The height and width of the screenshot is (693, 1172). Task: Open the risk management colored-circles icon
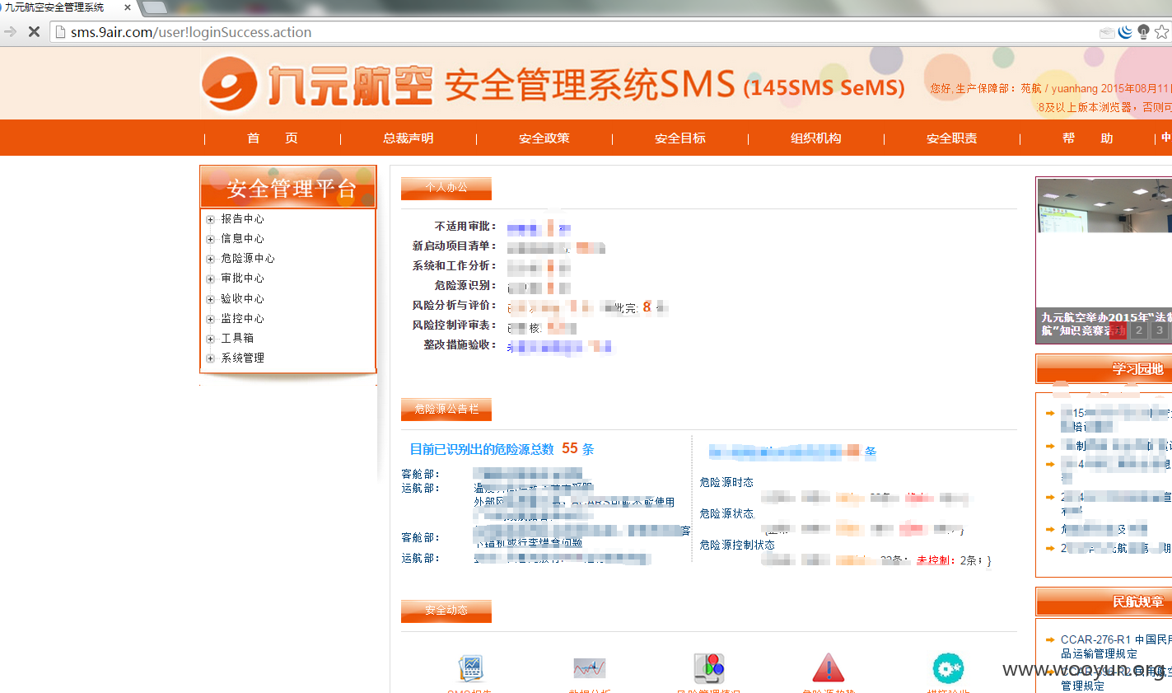pos(708,668)
